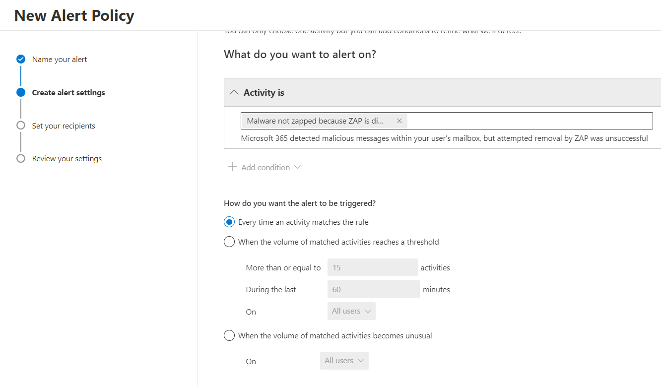The width and height of the screenshot is (661, 386).
Task: Click the activities count field showing 15
Action: 372,267
